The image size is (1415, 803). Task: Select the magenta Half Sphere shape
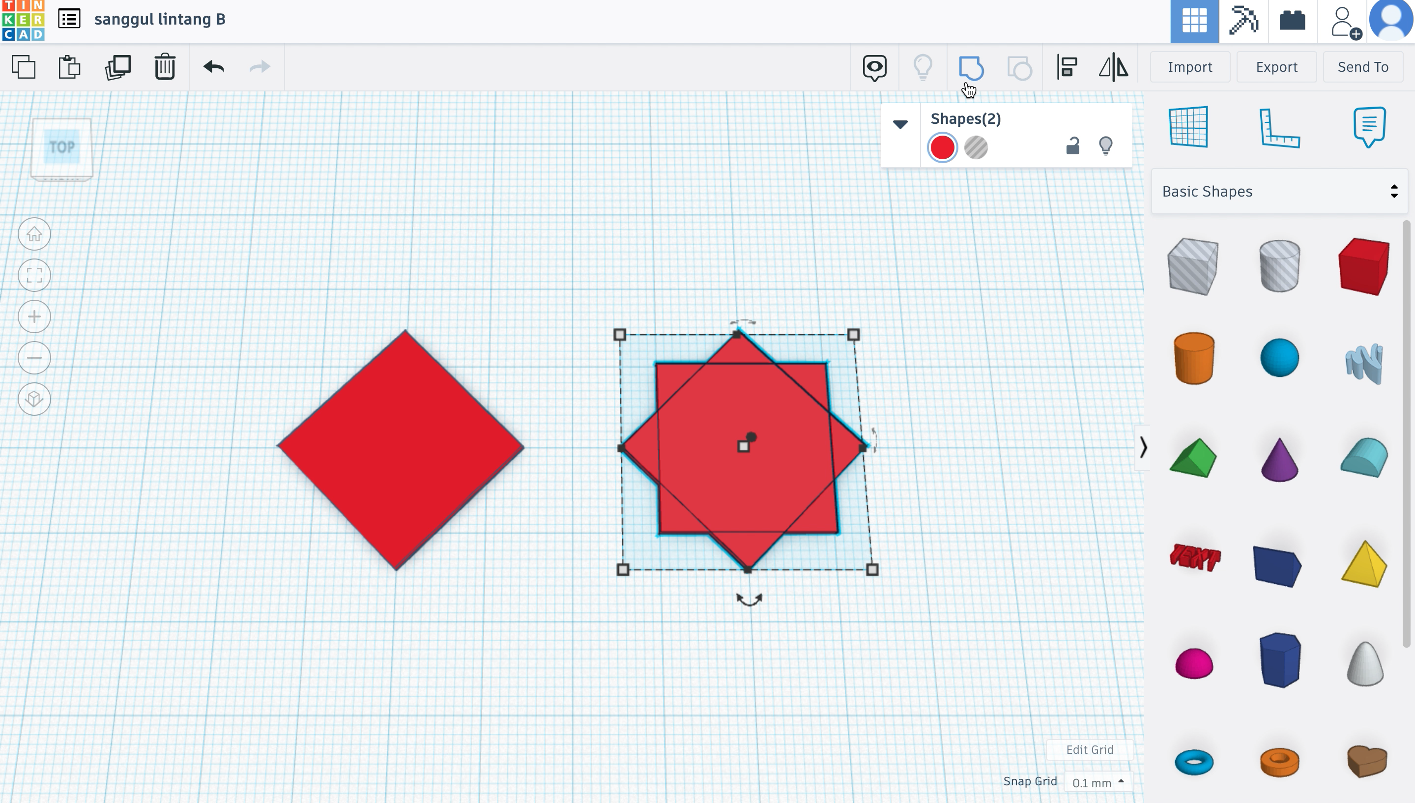(x=1194, y=663)
